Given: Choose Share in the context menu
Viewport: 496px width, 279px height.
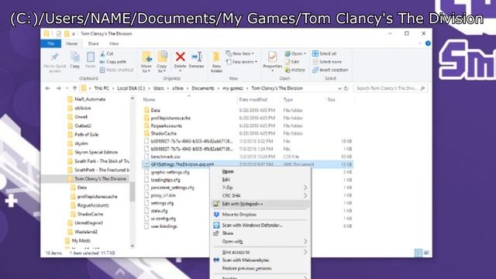Looking at the screenshot, I should 260,233.
